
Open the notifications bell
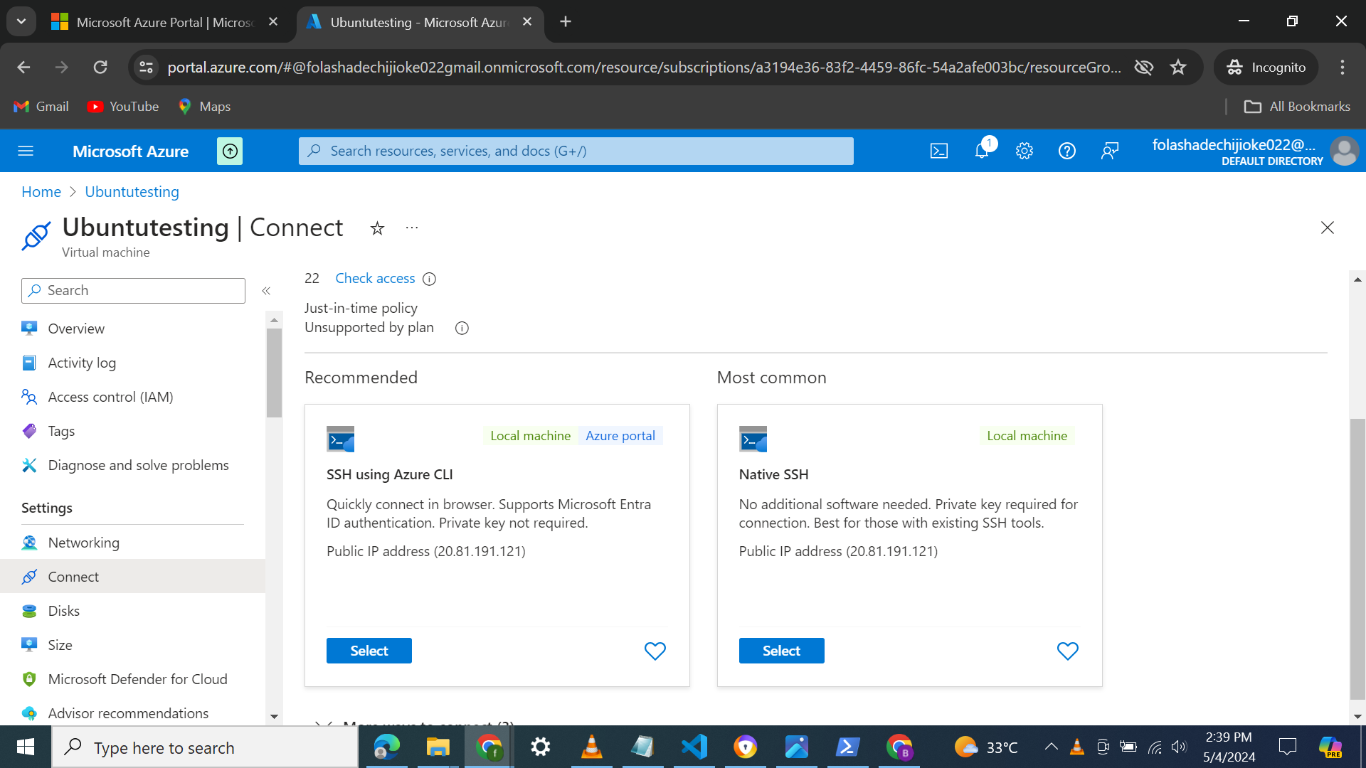coord(982,151)
